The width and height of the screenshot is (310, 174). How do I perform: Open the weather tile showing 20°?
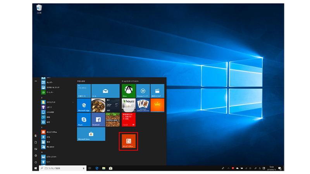pyautogui.click(x=112, y=105)
